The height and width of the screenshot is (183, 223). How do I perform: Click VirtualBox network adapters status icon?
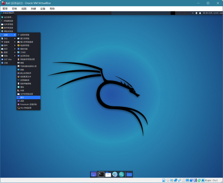coord(176,180)
